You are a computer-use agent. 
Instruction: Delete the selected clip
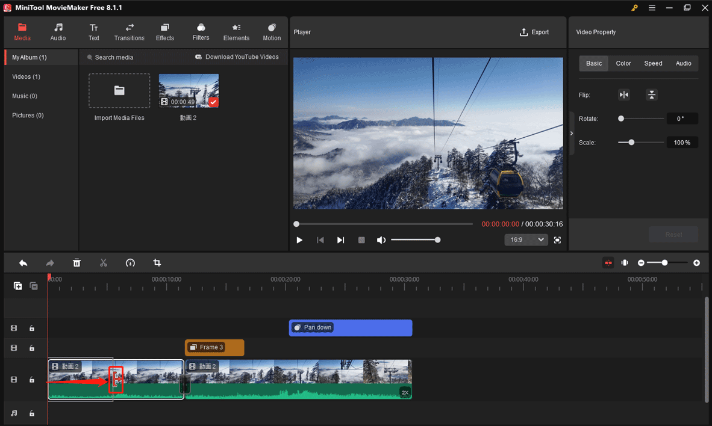(x=77, y=263)
